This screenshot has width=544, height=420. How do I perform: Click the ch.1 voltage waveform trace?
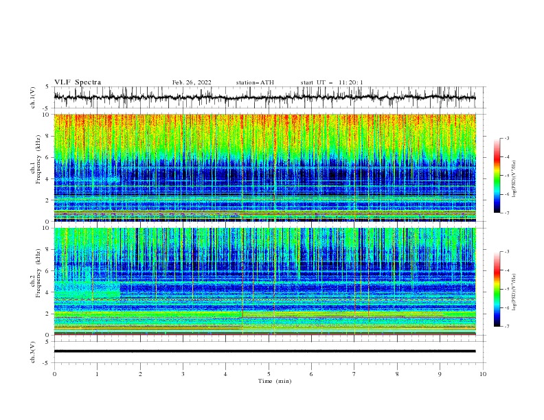tap(264, 97)
